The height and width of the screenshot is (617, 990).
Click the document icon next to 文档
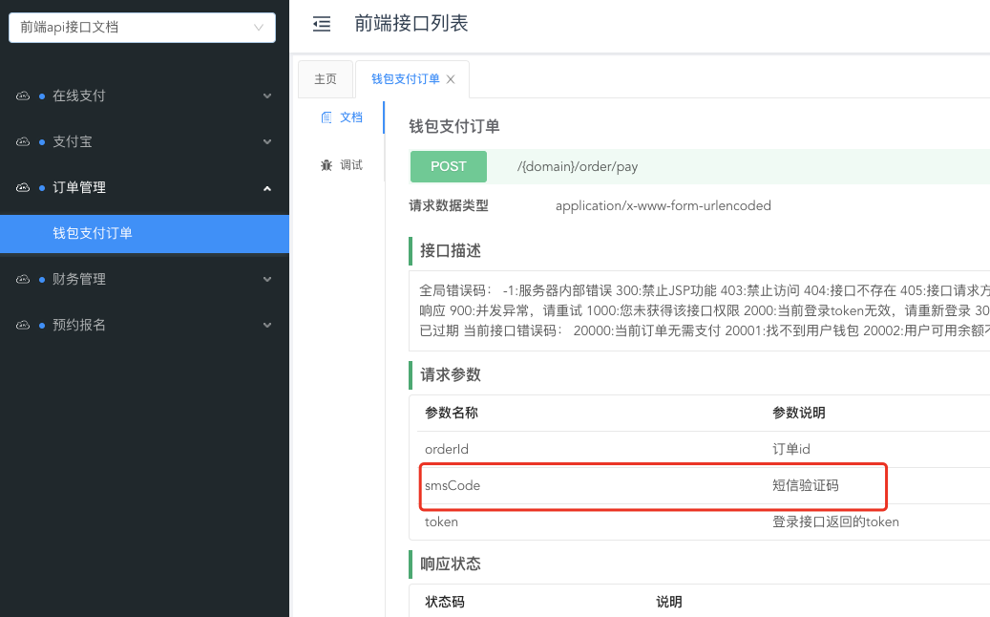326,117
